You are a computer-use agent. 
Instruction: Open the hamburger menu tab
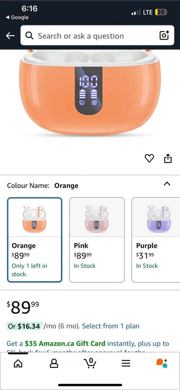click(x=126, y=363)
